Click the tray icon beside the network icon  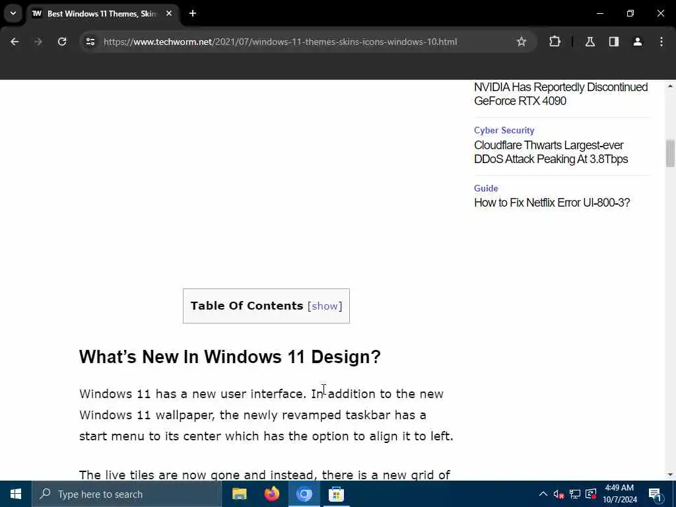click(x=591, y=494)
